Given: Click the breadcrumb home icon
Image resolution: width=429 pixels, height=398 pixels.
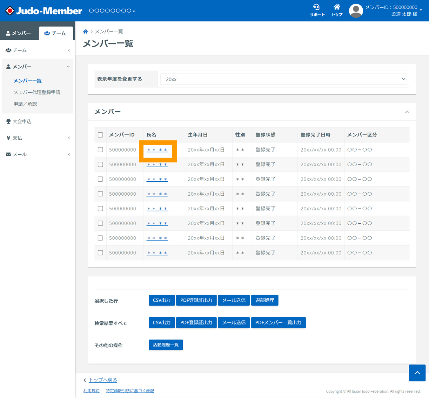Looking at the screenshot, I should click(85, 32).
